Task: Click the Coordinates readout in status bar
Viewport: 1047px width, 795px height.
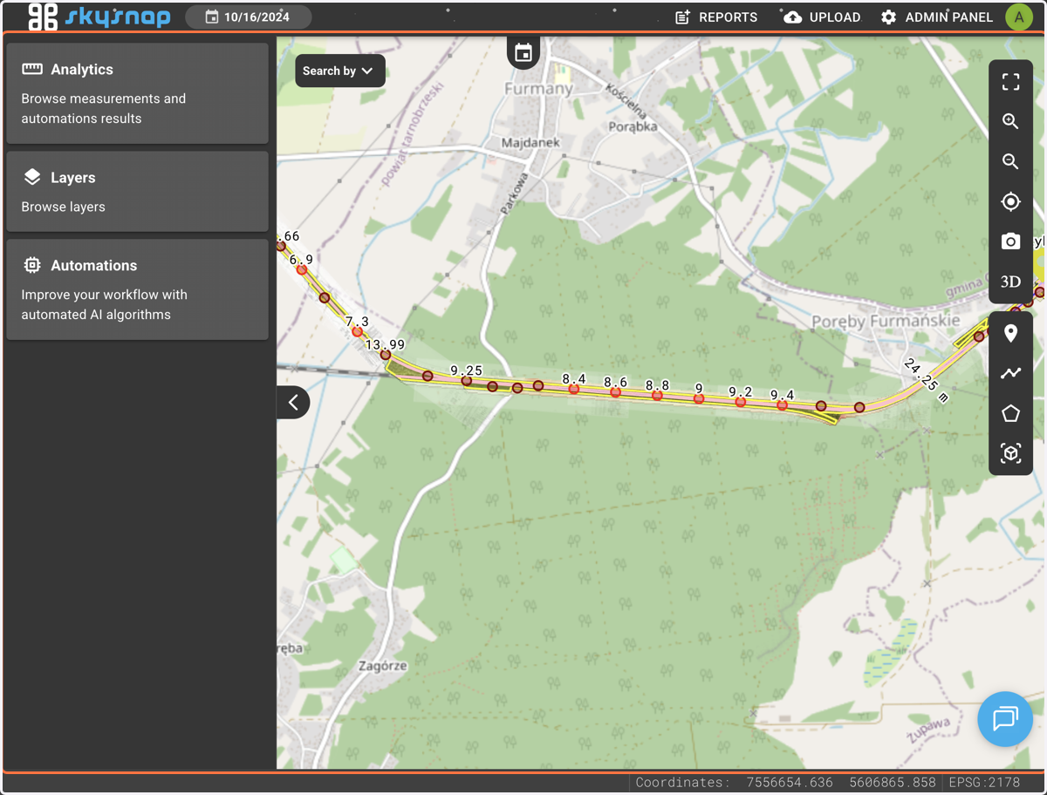Action: [785, 782]
